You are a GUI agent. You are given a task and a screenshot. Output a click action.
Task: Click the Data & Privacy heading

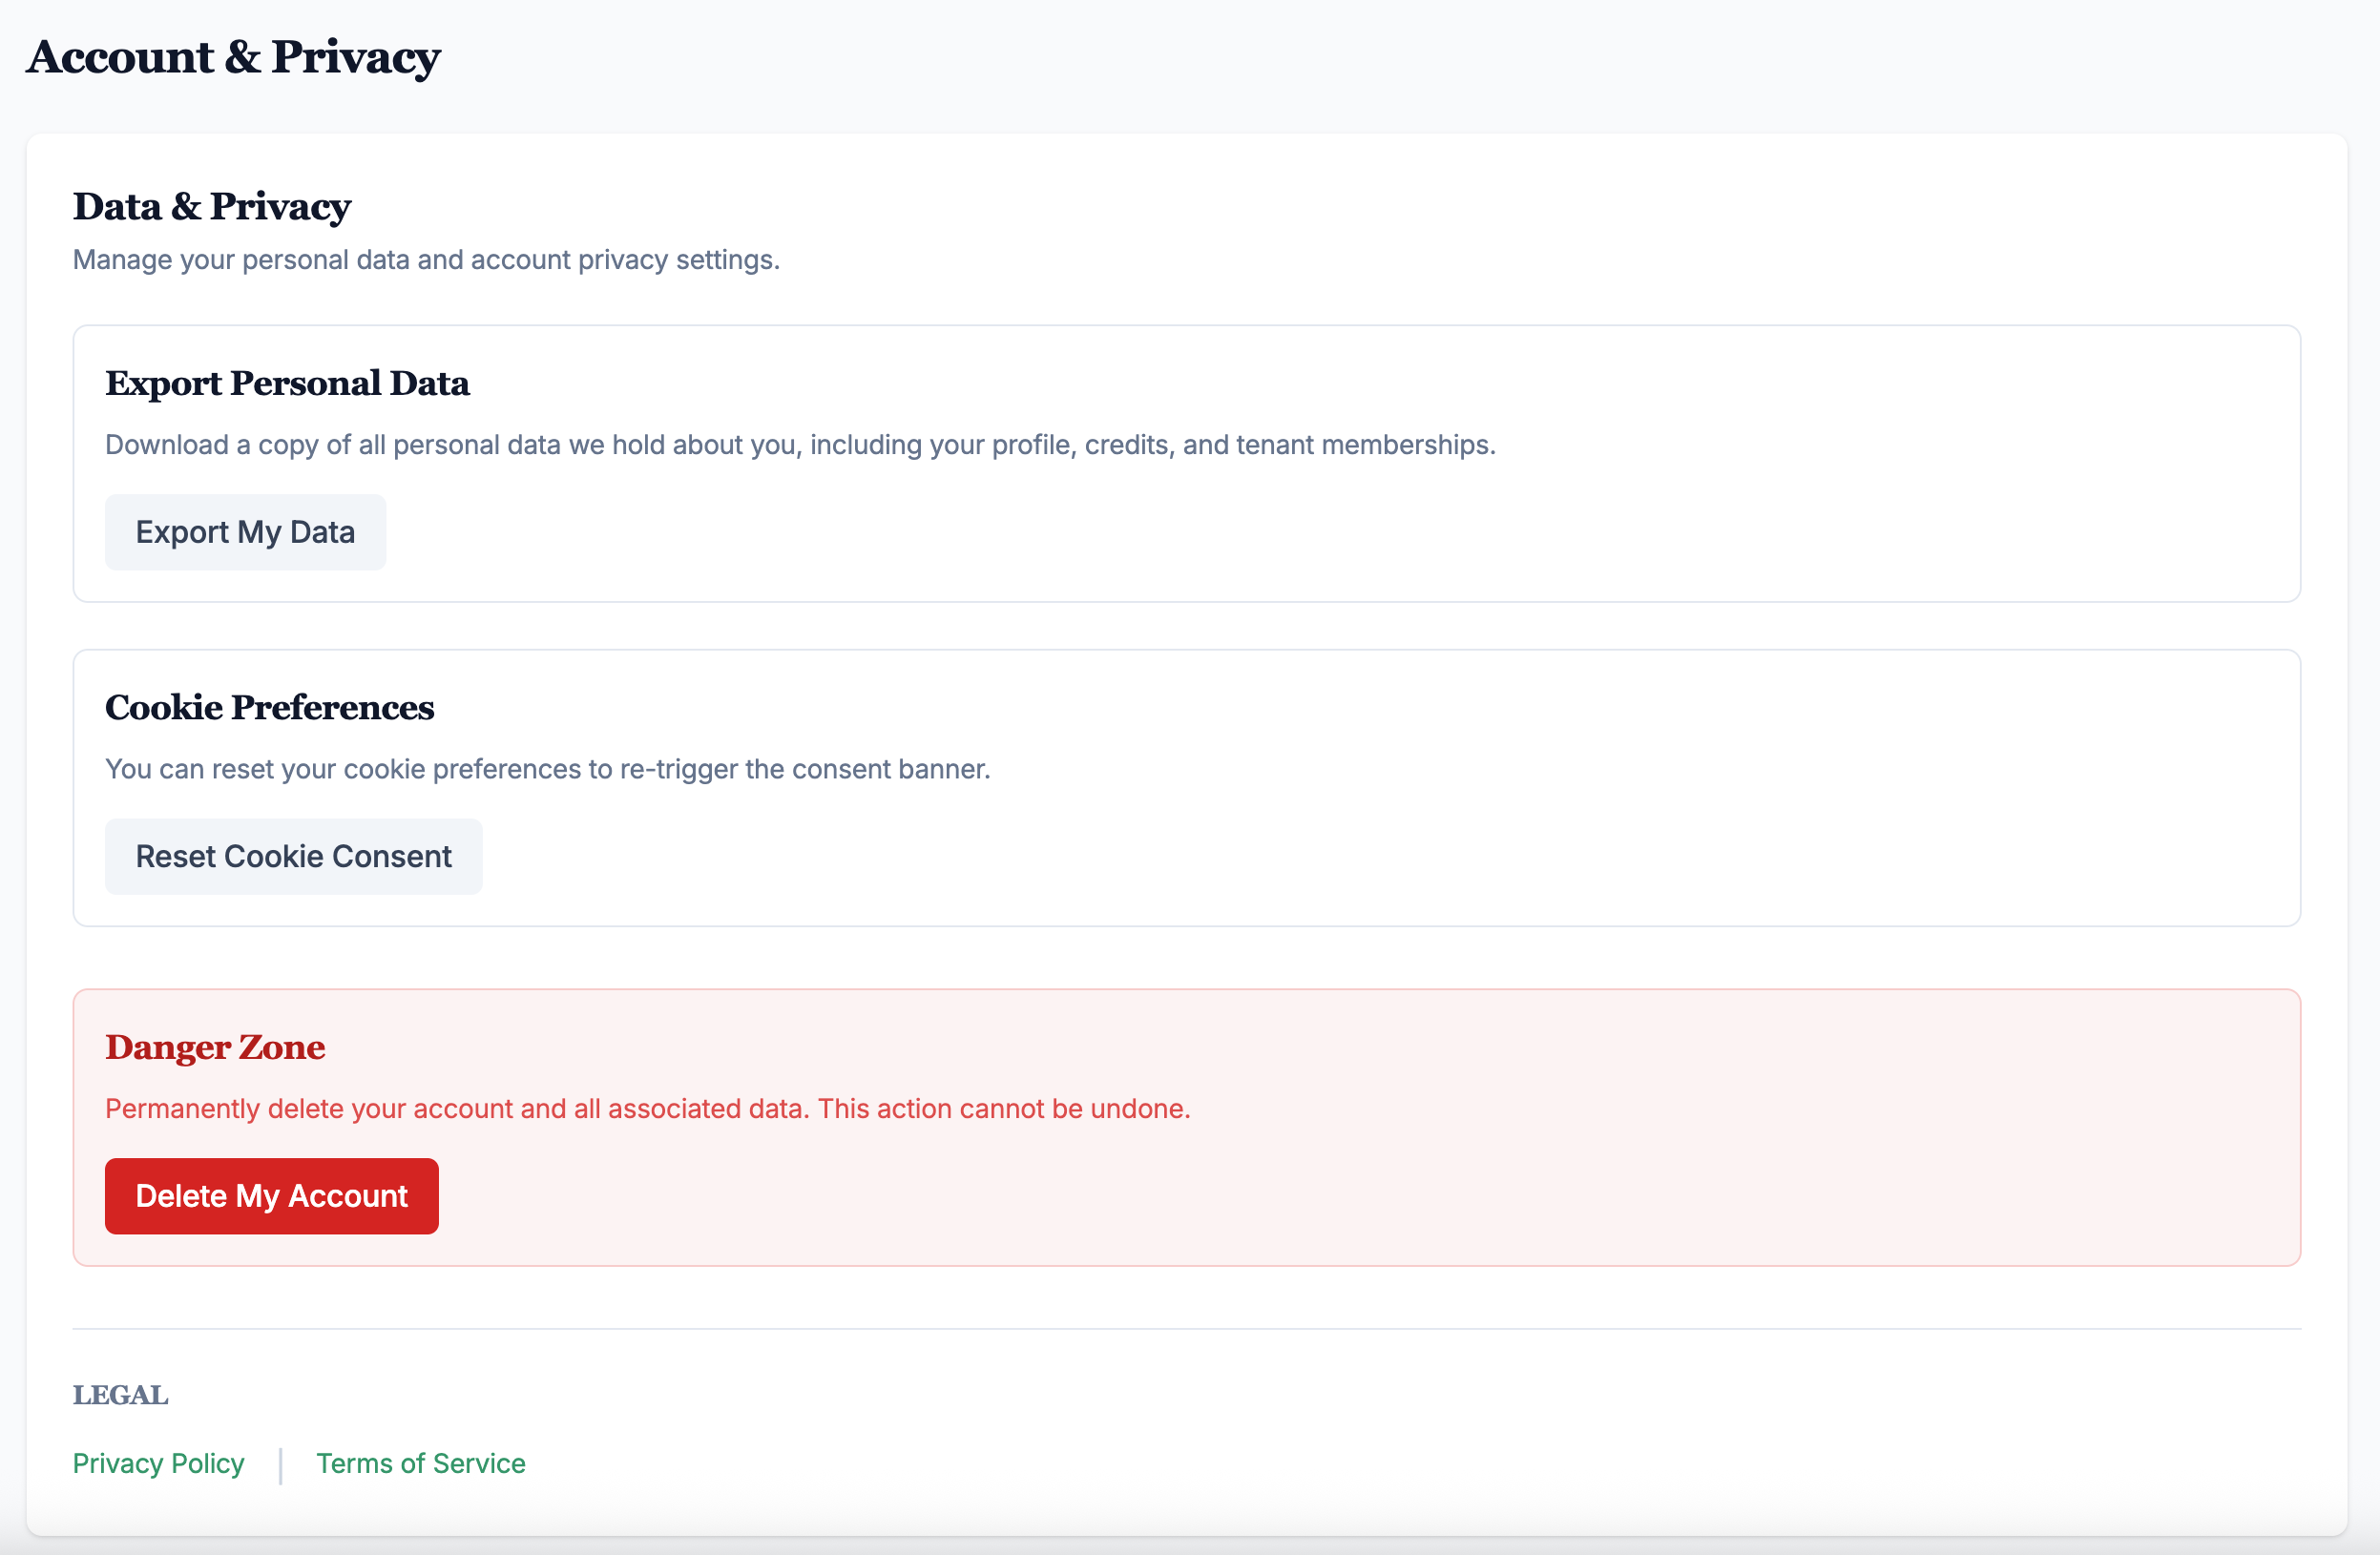[x=211, y=207]
